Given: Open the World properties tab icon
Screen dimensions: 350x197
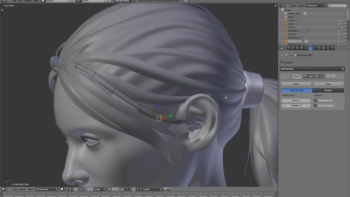Looking at the screenshot, I should [x=297, y=48].
